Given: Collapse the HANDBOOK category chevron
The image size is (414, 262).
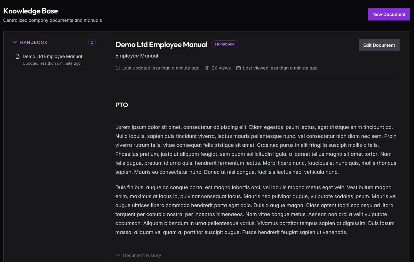Looking at the screenshot, I should click(15, 42).
